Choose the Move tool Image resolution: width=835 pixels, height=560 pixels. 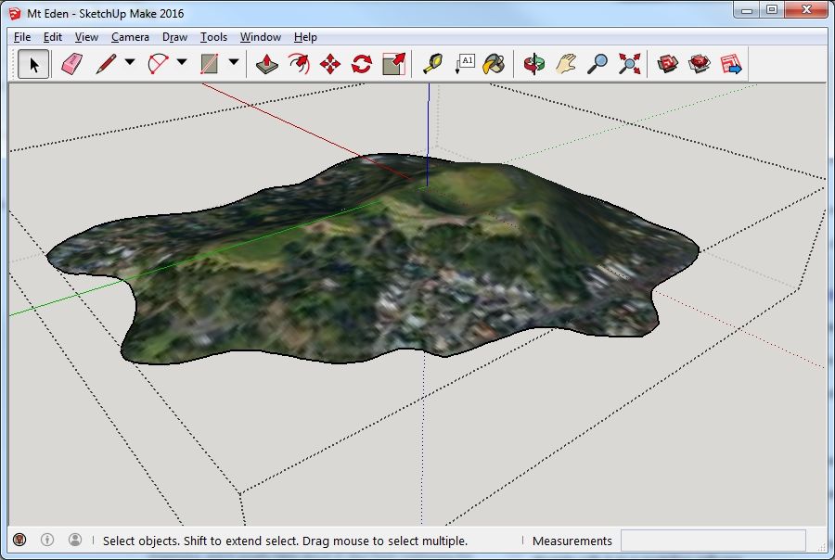click(330, 64)
